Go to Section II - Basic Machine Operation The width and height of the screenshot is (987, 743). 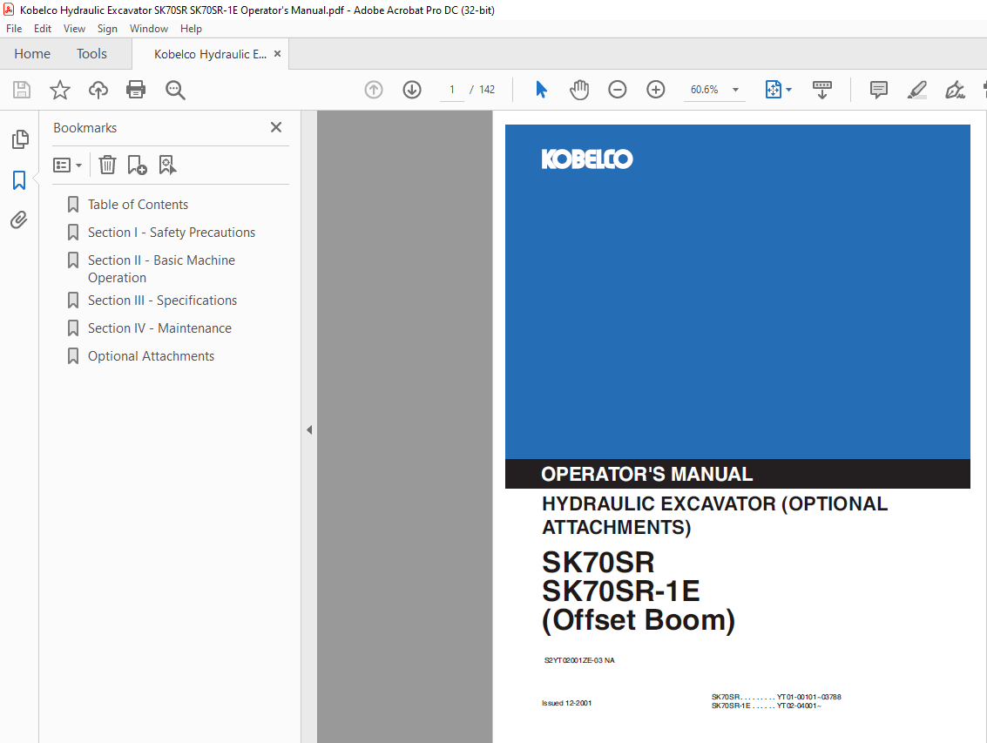coord(161,269)
